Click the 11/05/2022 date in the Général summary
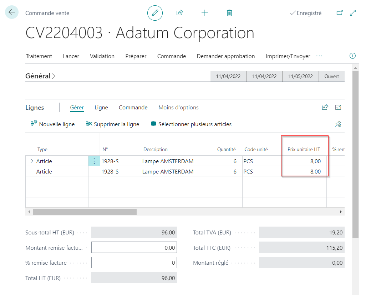386x295 pixels. 301,76
